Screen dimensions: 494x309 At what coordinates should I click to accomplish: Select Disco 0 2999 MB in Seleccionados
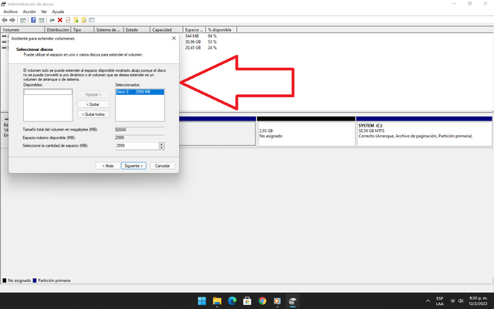click(x=140, y=92)
